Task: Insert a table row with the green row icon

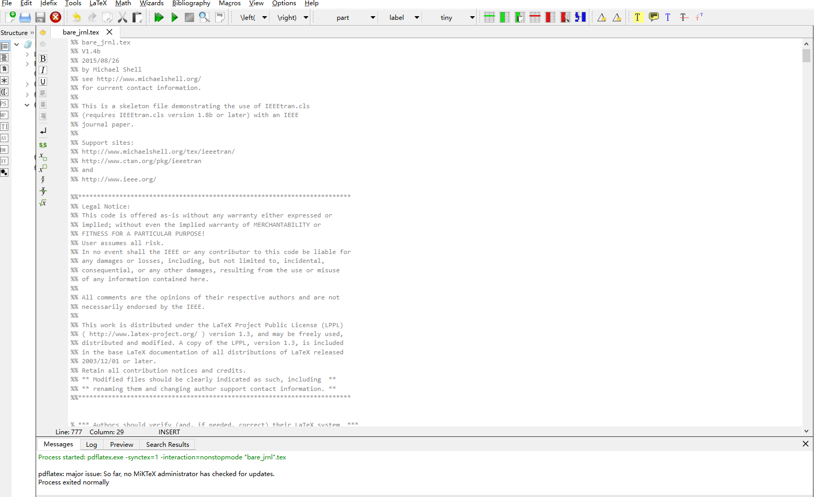Action: tap(489, 17)
